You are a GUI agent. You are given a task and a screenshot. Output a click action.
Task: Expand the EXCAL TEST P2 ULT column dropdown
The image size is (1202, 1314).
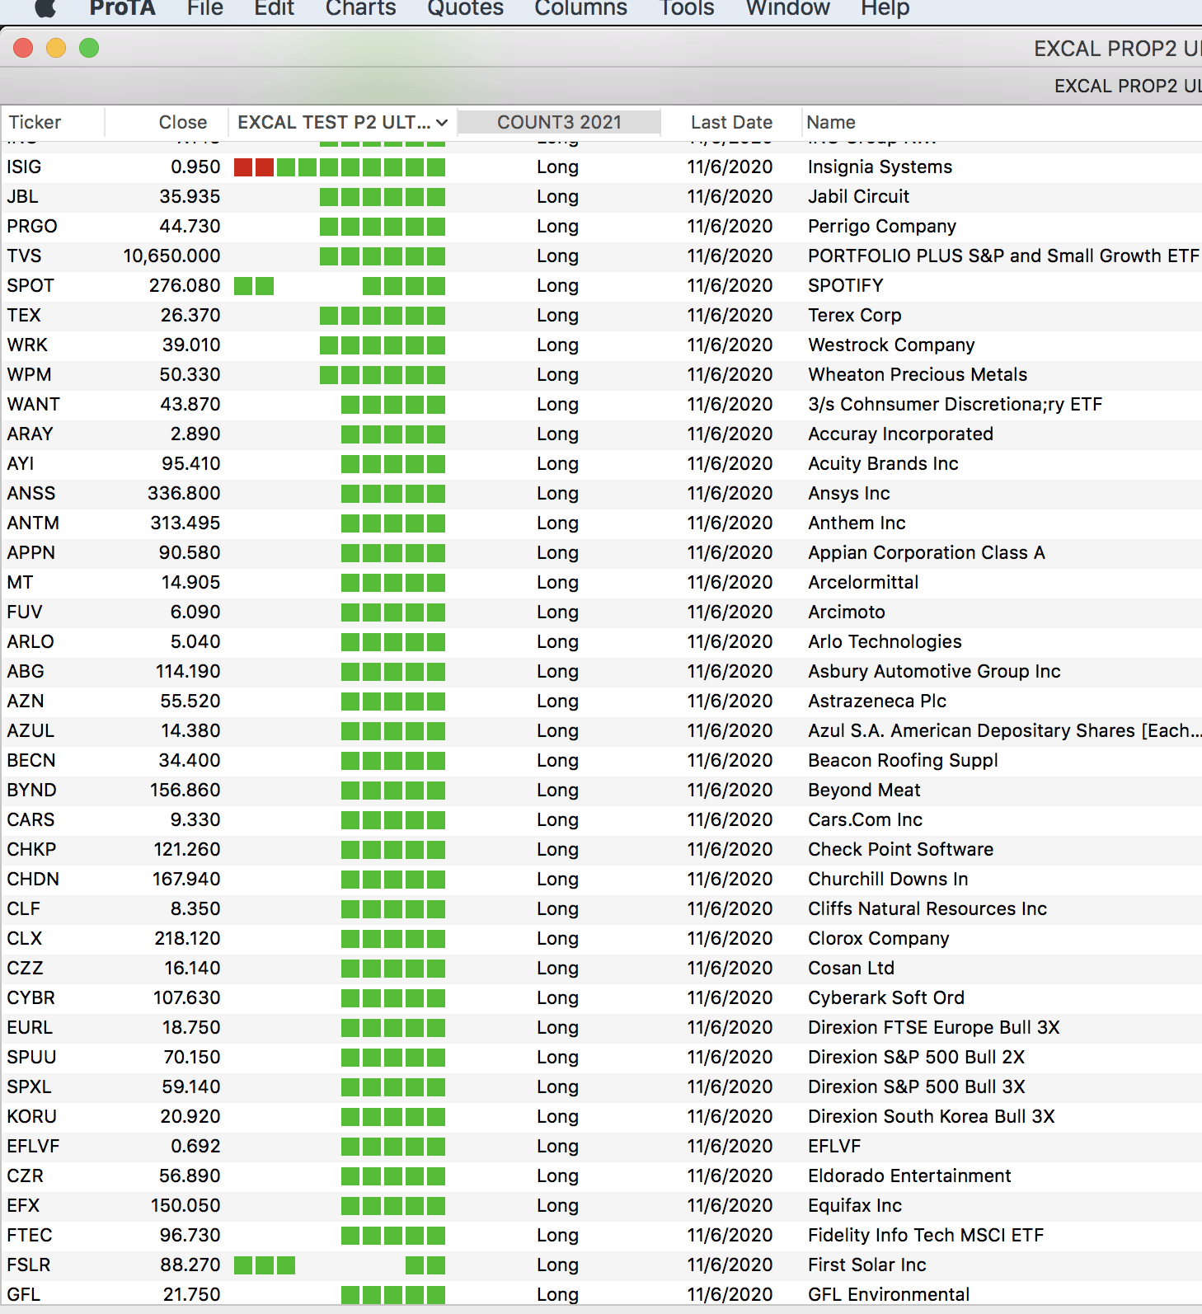click(x=442, y=123)
